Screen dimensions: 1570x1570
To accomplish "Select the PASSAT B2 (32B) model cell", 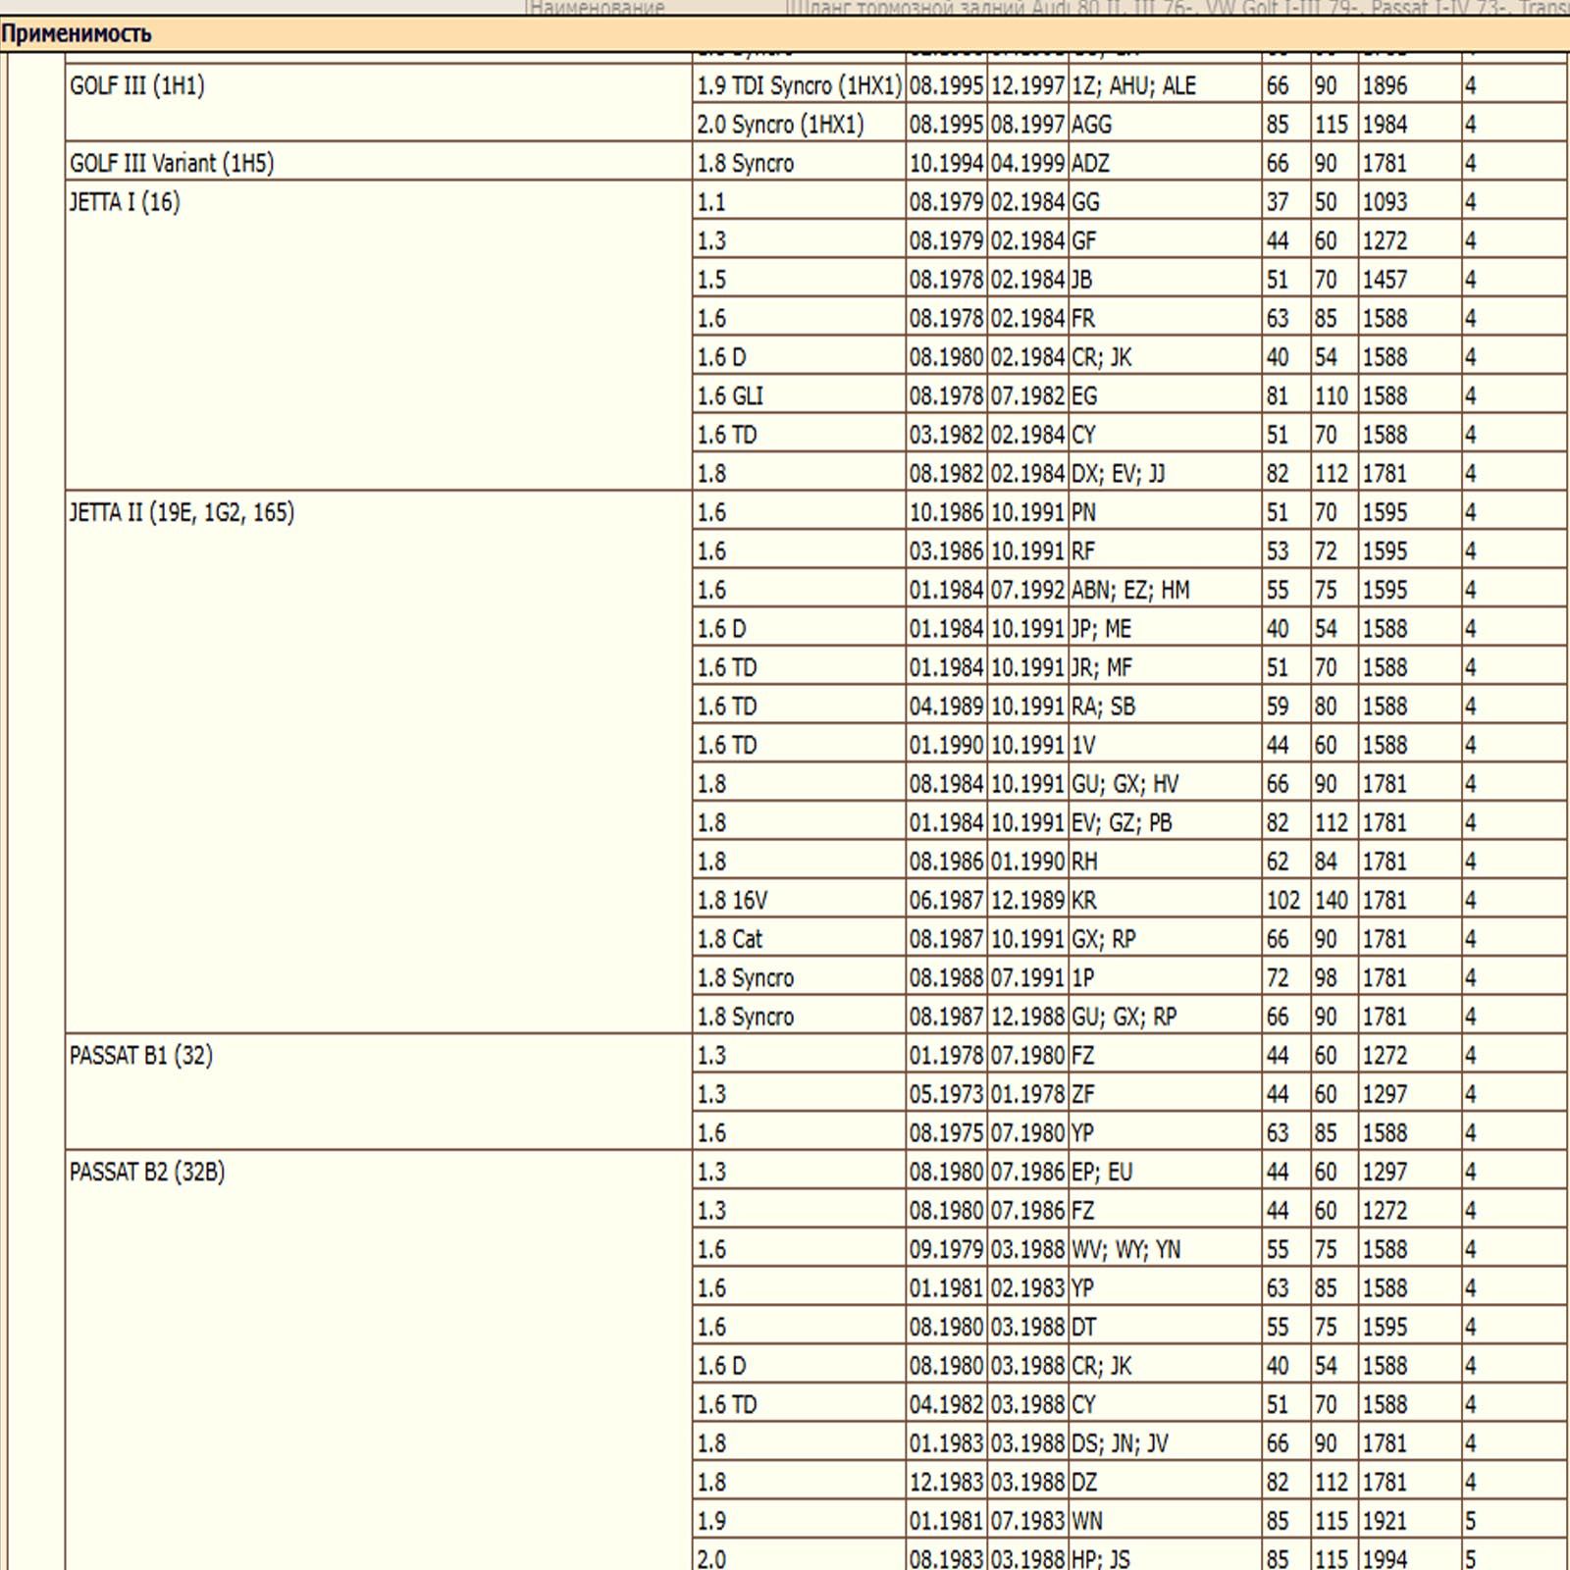I will pyautogui.click(x=379, y=1360).
